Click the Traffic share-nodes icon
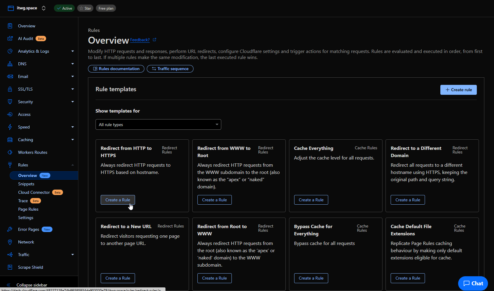Image resolution: width=494 pixels, height=291 pixels. point(10,255)
